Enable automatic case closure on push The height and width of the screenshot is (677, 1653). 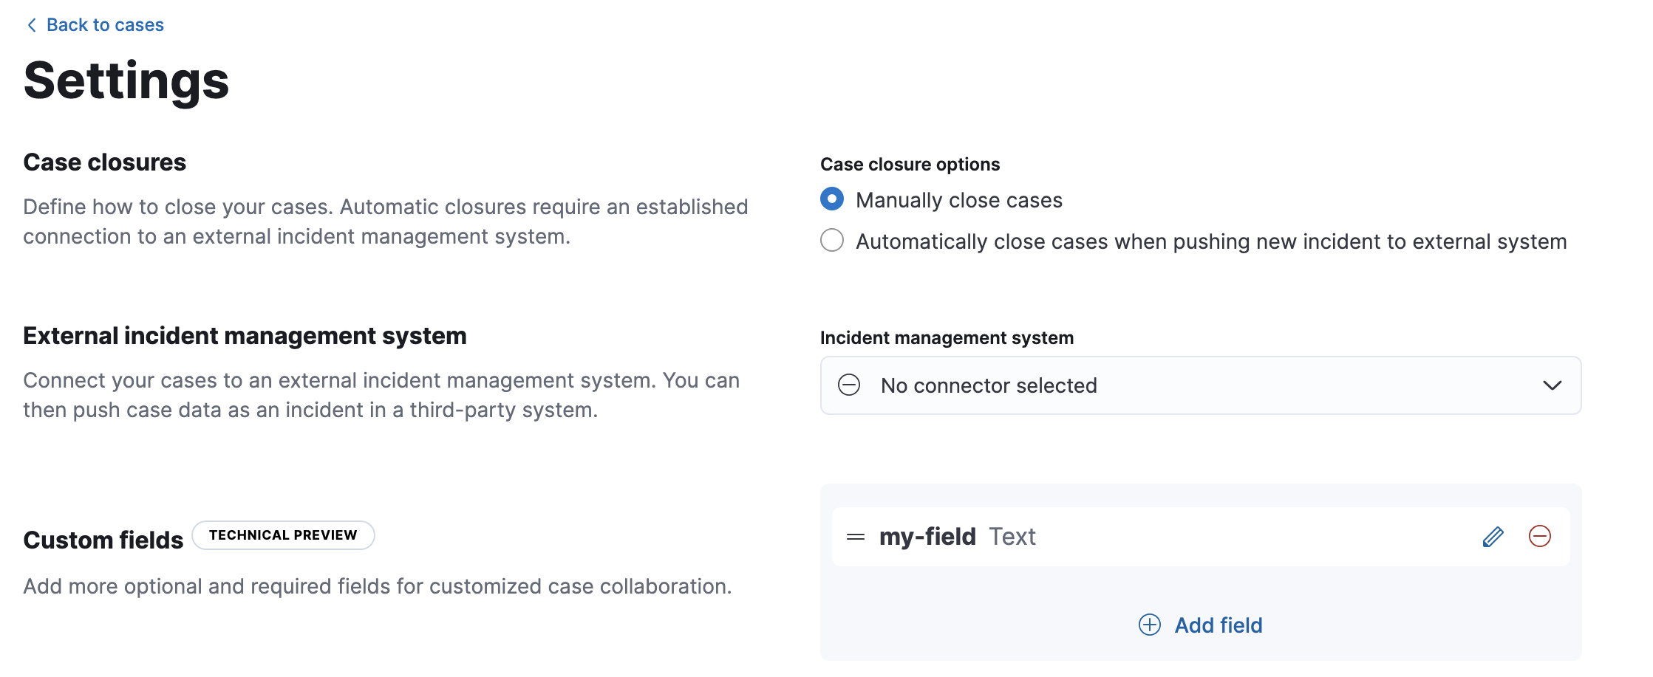[831, 240]
